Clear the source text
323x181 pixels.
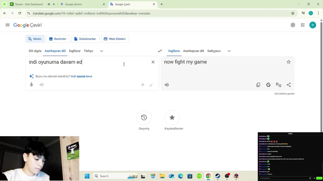pyautogui.click(x=153, y=62)
